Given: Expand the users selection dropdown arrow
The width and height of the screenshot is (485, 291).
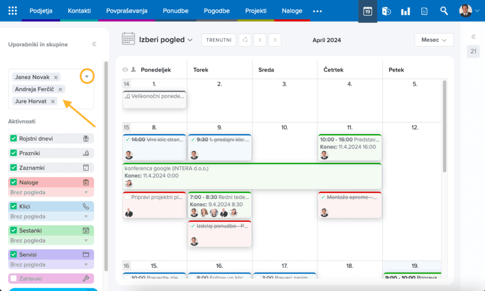Looking at the screenshot, I should (87, 76).
